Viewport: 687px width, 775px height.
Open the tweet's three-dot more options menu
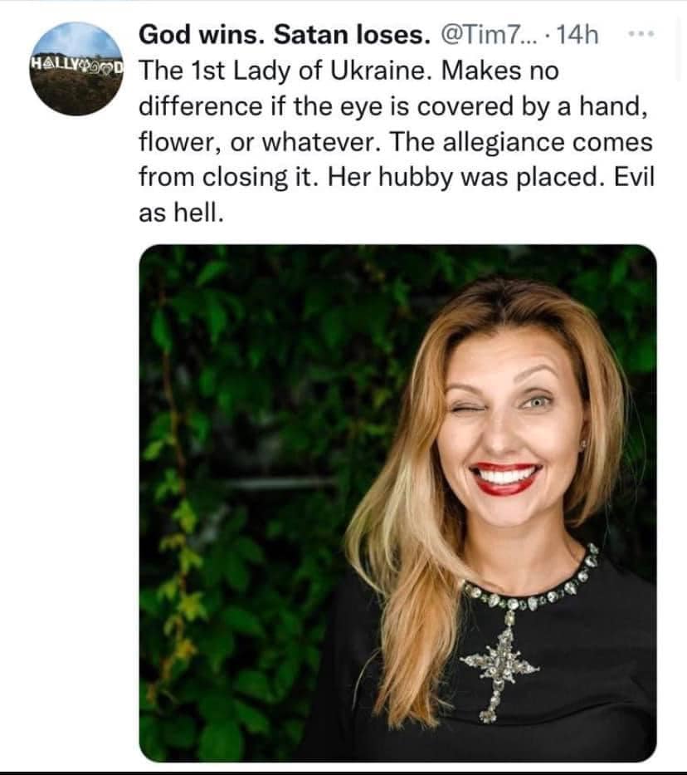tap(641, 35)
